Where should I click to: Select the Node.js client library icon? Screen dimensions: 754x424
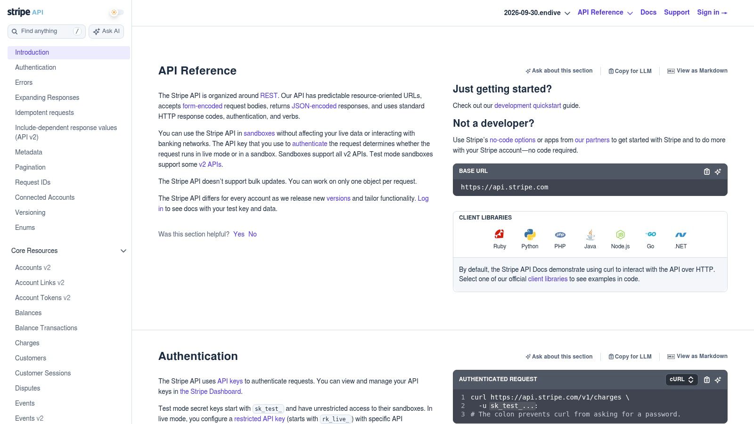(620, 235)
